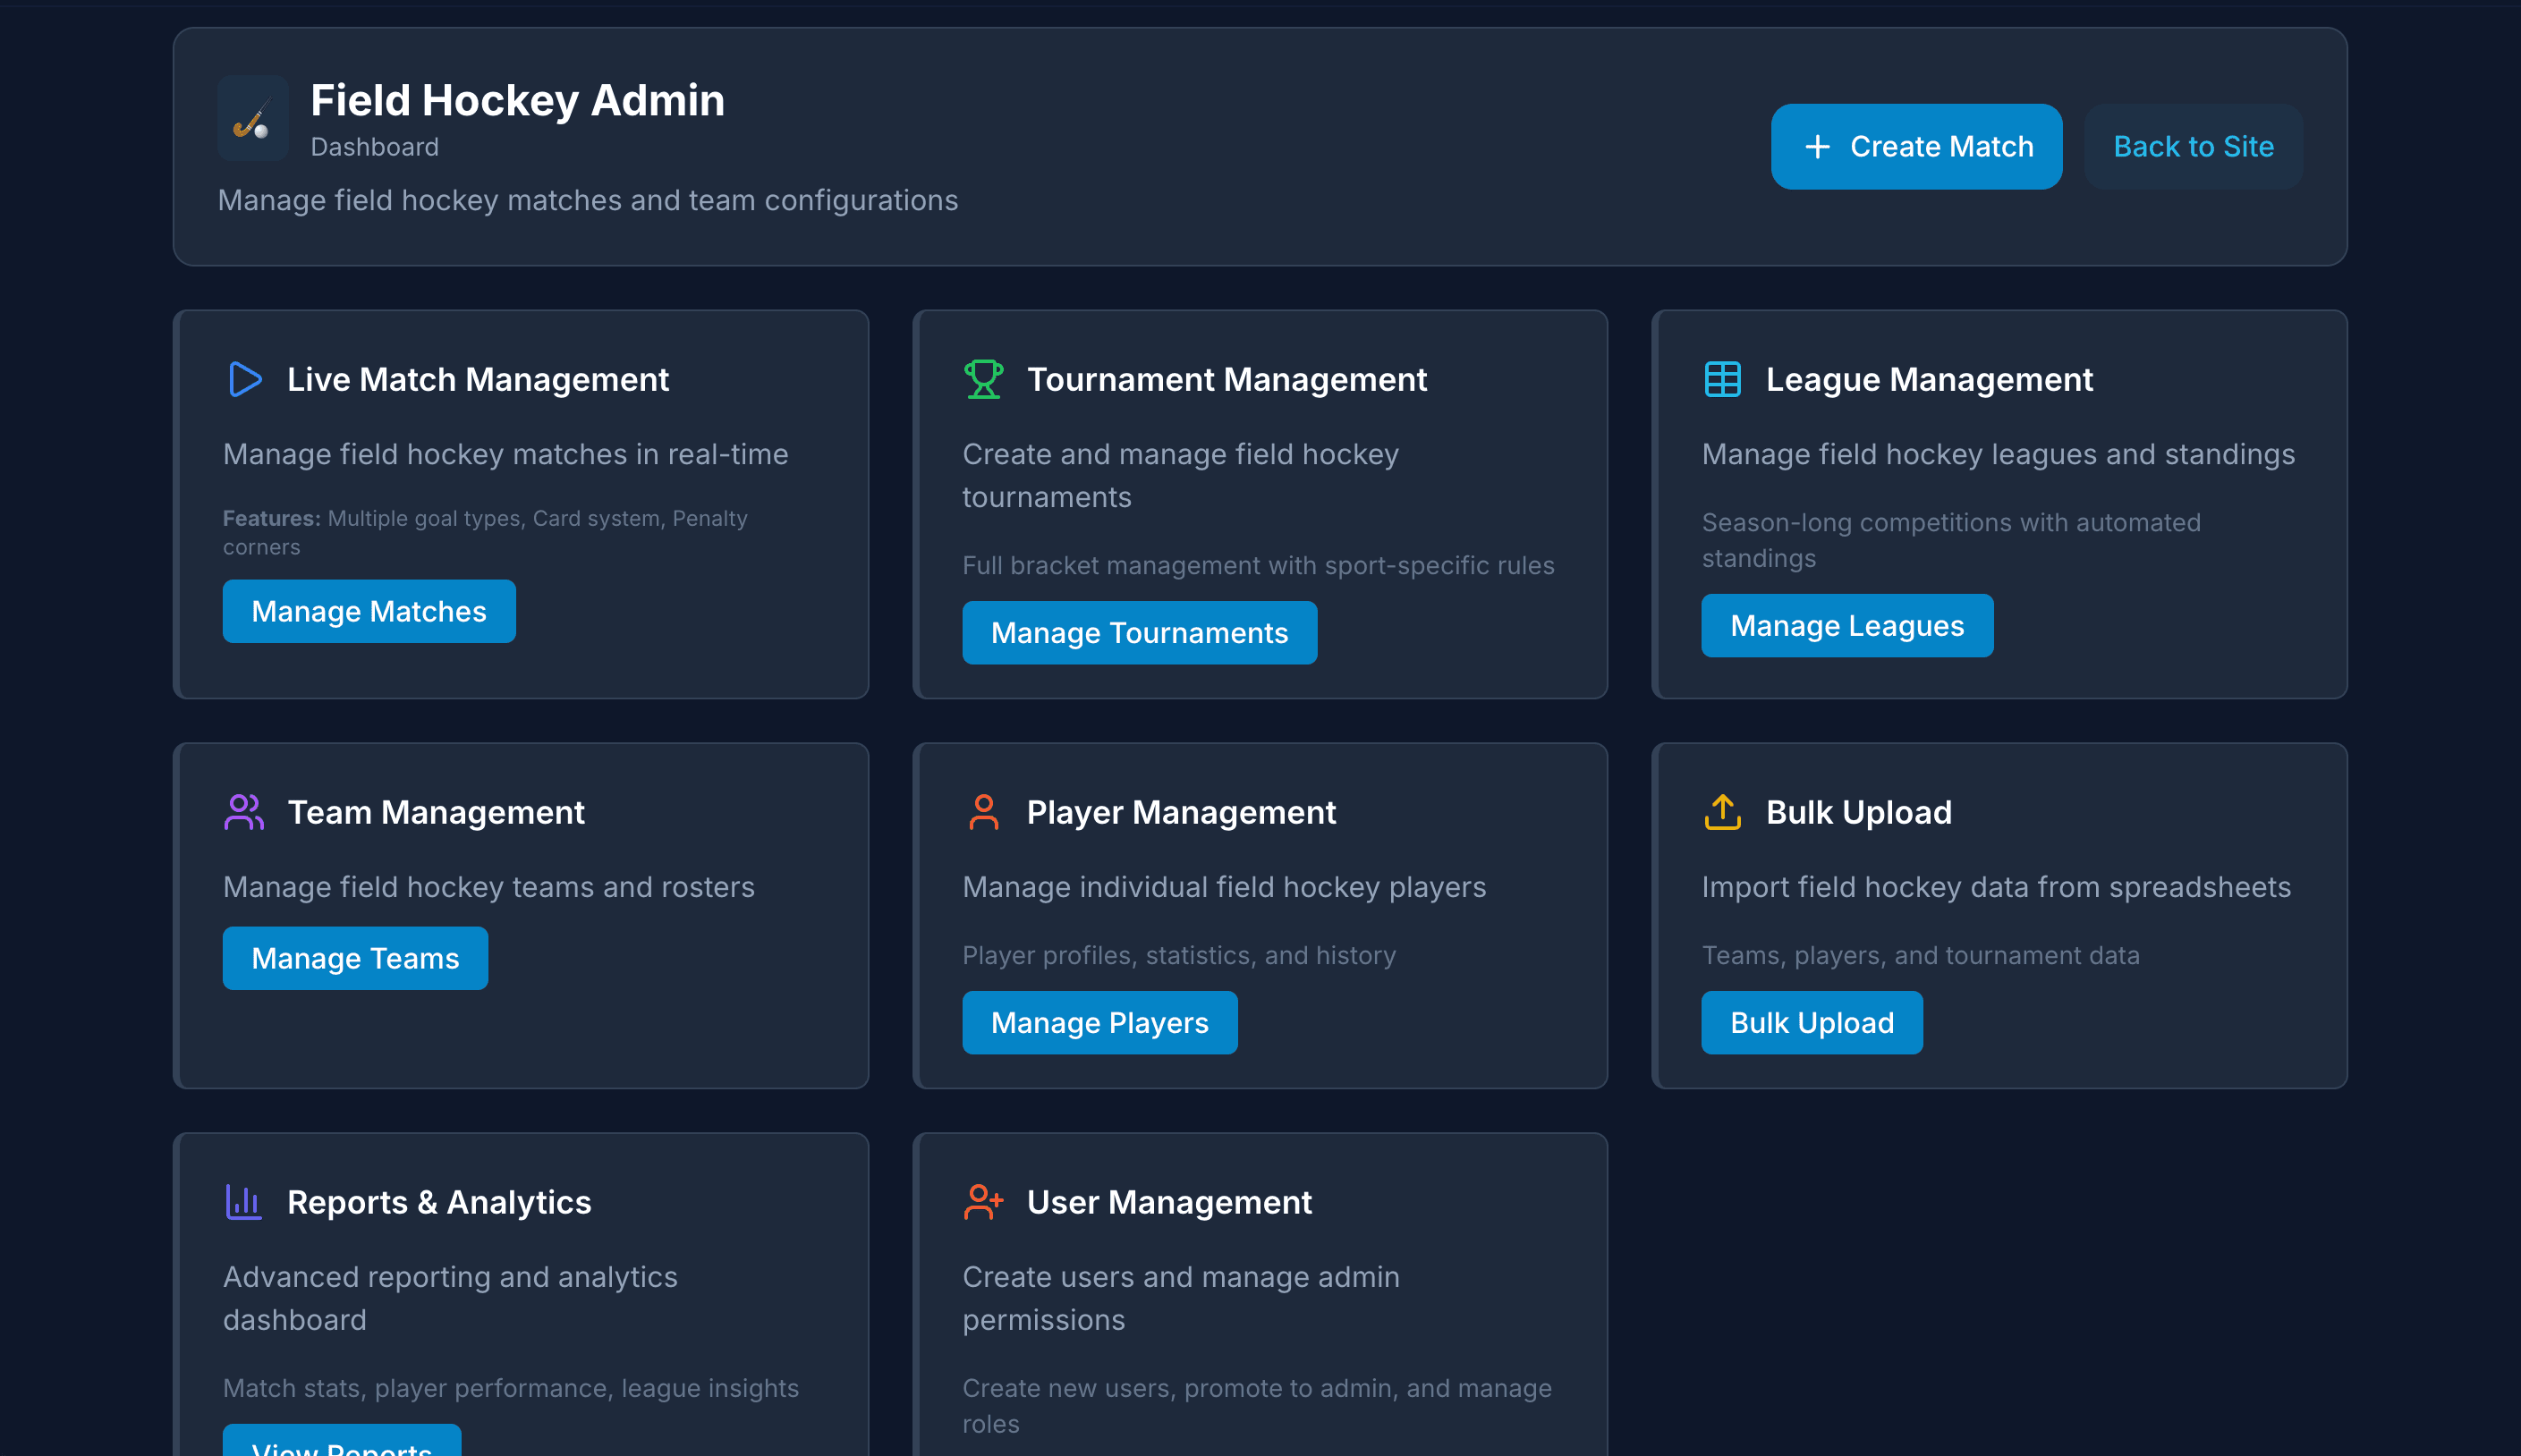Click the Team Management people icon

click(244, 812)
